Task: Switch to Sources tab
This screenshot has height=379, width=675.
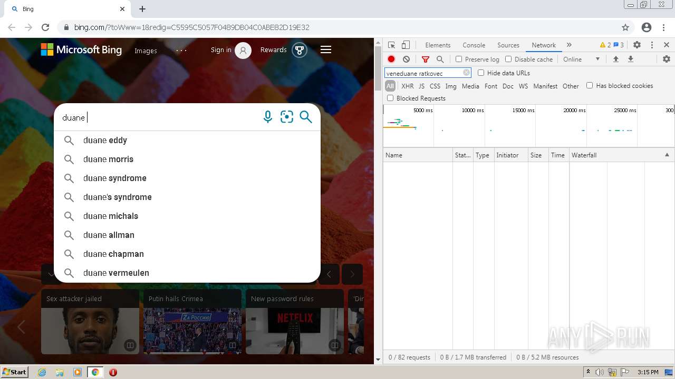Action: click(x=508, y=45)
